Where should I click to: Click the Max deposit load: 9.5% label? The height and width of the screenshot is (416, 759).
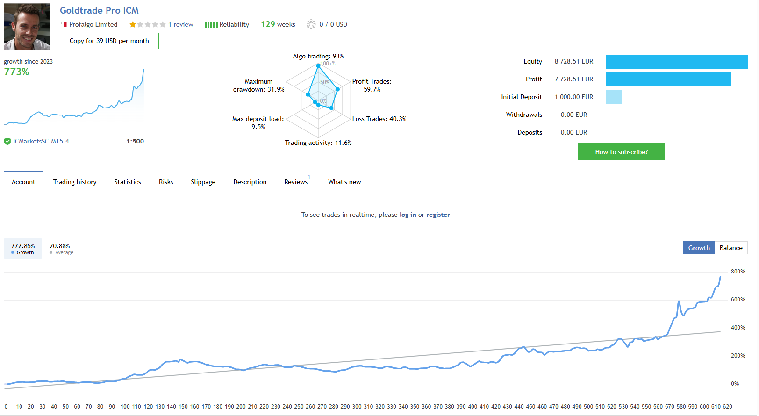tap(258, 123)
